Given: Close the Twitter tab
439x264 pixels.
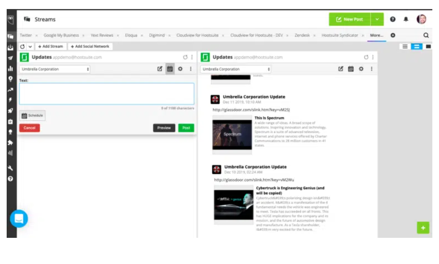Looking at the screenshot, I should click(x=36, y=36).
